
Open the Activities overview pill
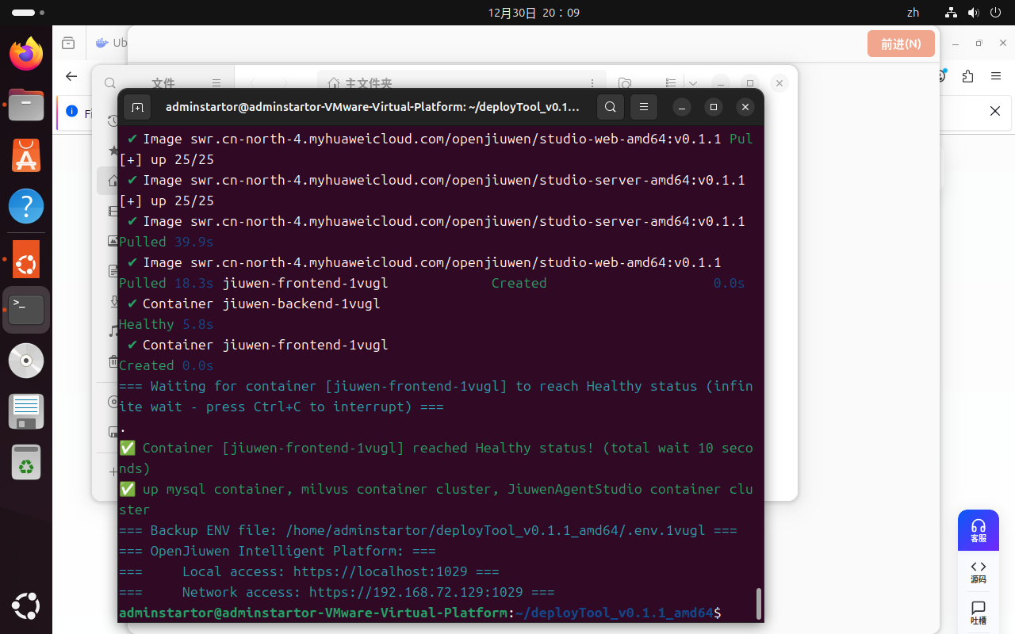click(29, 13)
